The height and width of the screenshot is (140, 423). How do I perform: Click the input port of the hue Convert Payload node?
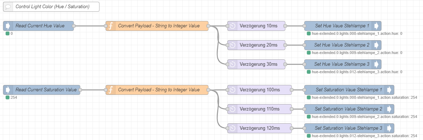point(106,26)
